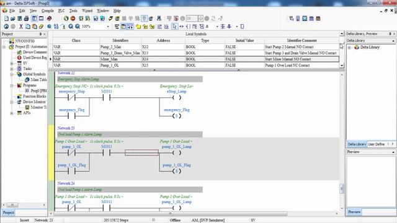Click the Preview tab at bottom right
The height and width of the screenshot is (223, 397).
[x=354, y=212]
